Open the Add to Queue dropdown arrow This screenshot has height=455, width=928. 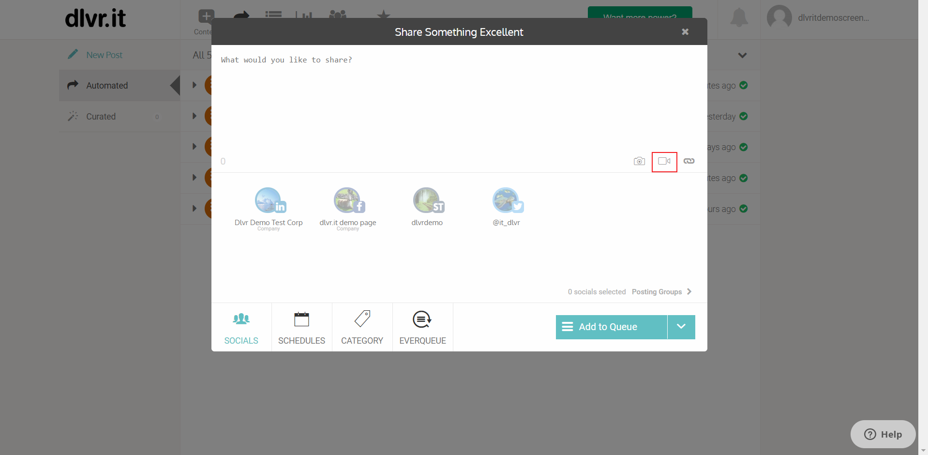[x=681, y=327]
